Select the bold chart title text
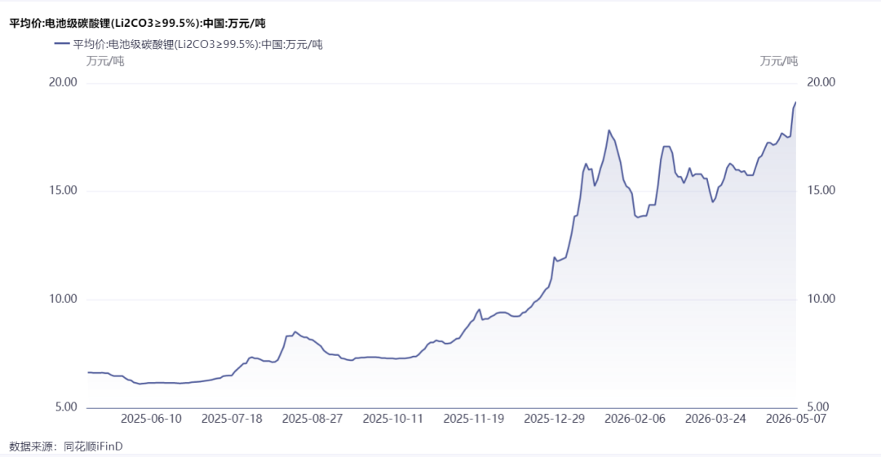The width and height of the screenshot is (881, 457). 138,24
